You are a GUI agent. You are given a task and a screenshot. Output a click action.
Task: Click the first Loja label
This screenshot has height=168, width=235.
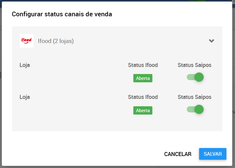[x=25, y=65]
